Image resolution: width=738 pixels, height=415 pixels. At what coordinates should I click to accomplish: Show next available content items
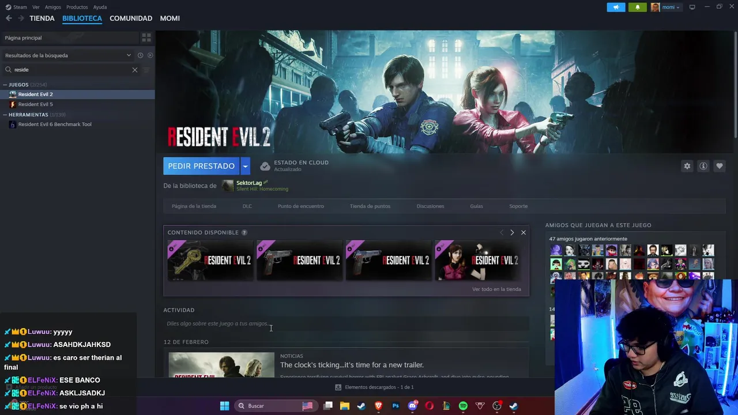[512, 232]
